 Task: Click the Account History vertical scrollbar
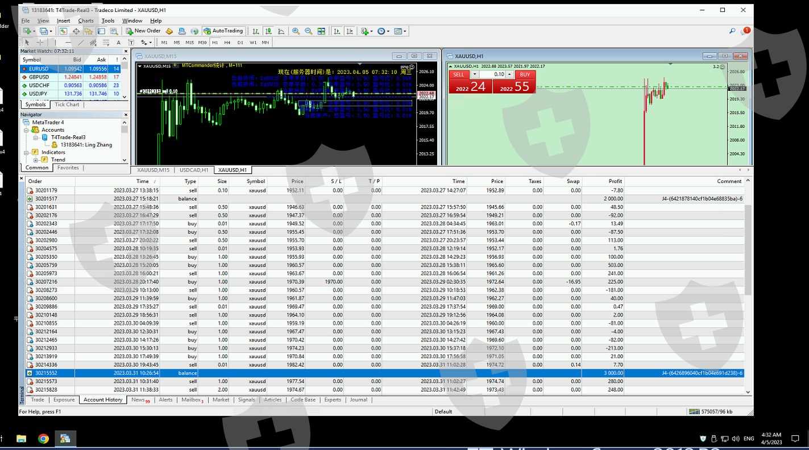pyautogui.click(x=748, y=250)
